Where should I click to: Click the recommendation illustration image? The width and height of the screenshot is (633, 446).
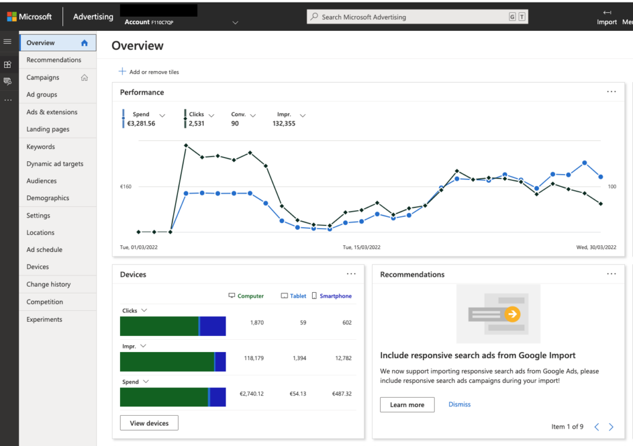[x=498, y=314]
